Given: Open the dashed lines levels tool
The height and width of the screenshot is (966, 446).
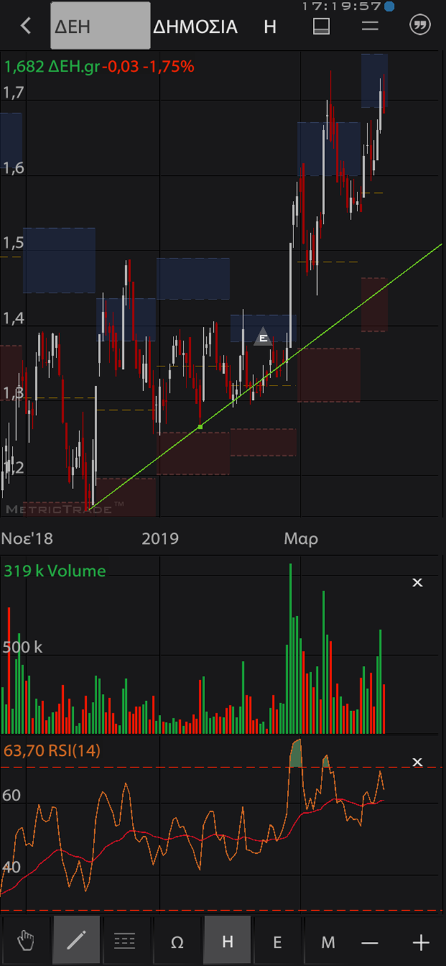Looking at the screenshot, I should point(125,942).
